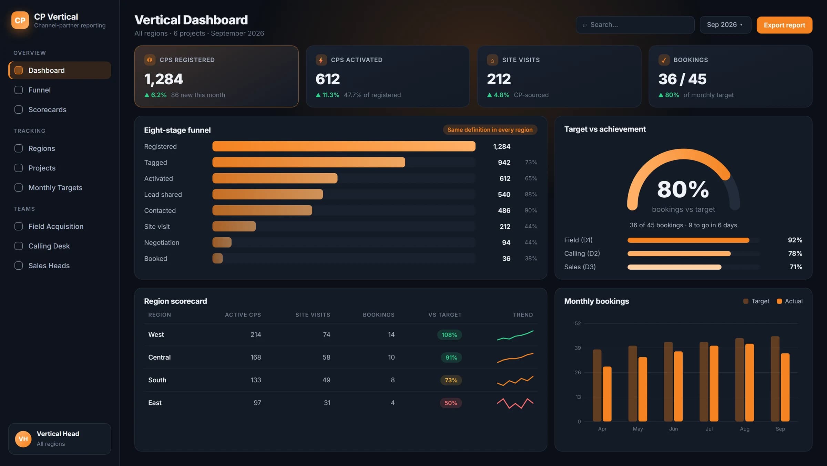Click the Dashboard sidebar icon

pos(19,70)
